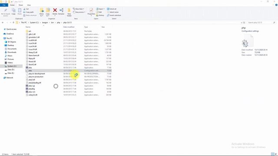This screenshot has height=156, width=278.
Task: Switch to the Home ribbon tab
Action: pos(12,5)
